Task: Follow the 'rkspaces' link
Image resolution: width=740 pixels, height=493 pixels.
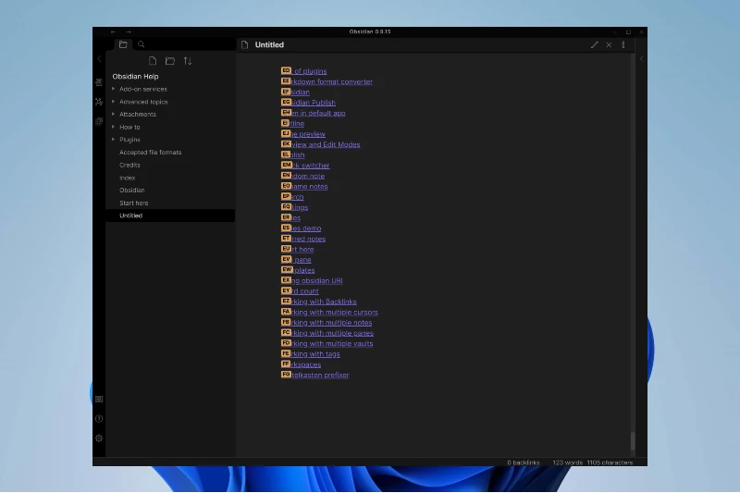Action: point(307,364)
